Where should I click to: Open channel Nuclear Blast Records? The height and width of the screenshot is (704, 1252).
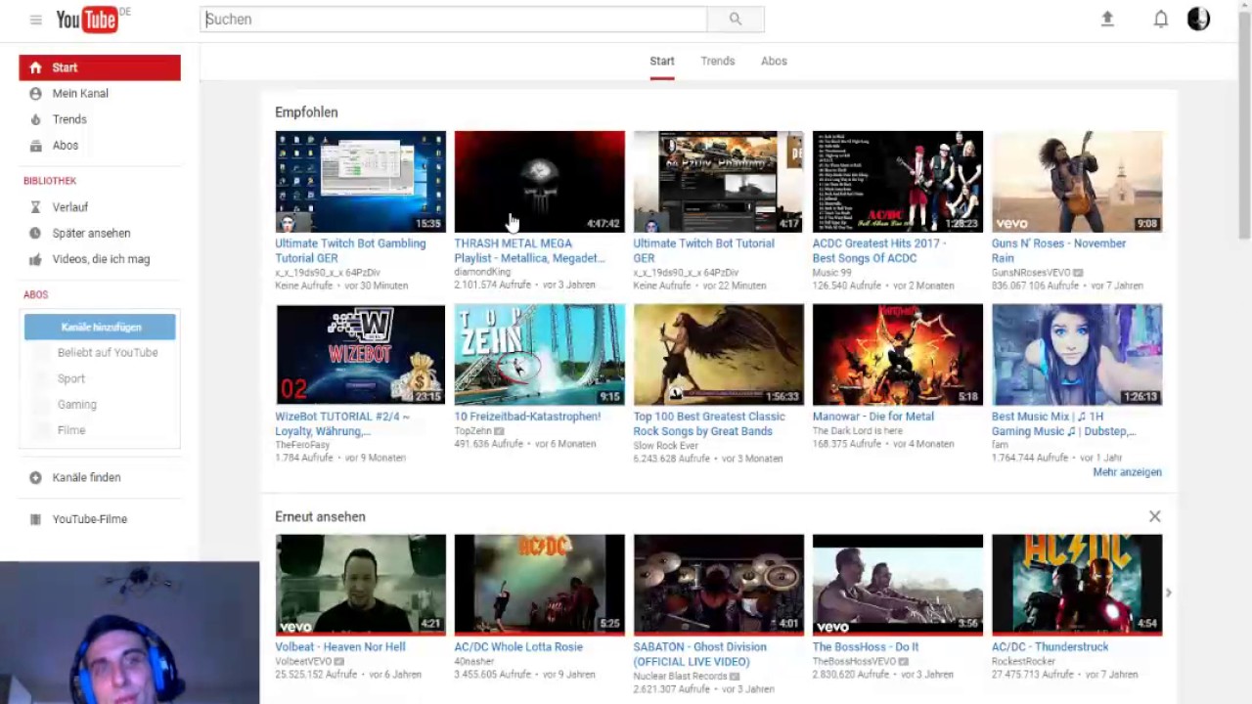(x=679, y=677)
